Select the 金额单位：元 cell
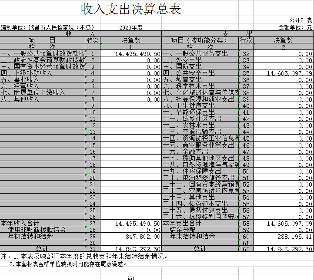The width and height of the screenshot is (314, 280). 295,27
